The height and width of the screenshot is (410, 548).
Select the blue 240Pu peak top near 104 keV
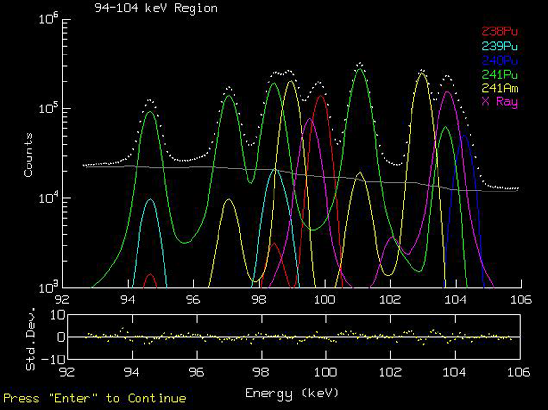(464, 136)
